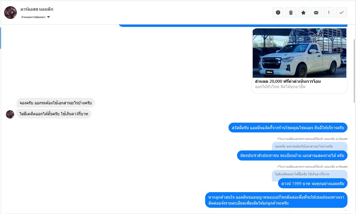Image resolution: width=356 pixels, height=214 pixels.
Task: Star this conversation using the star icon
Action: tap(303, 13)
